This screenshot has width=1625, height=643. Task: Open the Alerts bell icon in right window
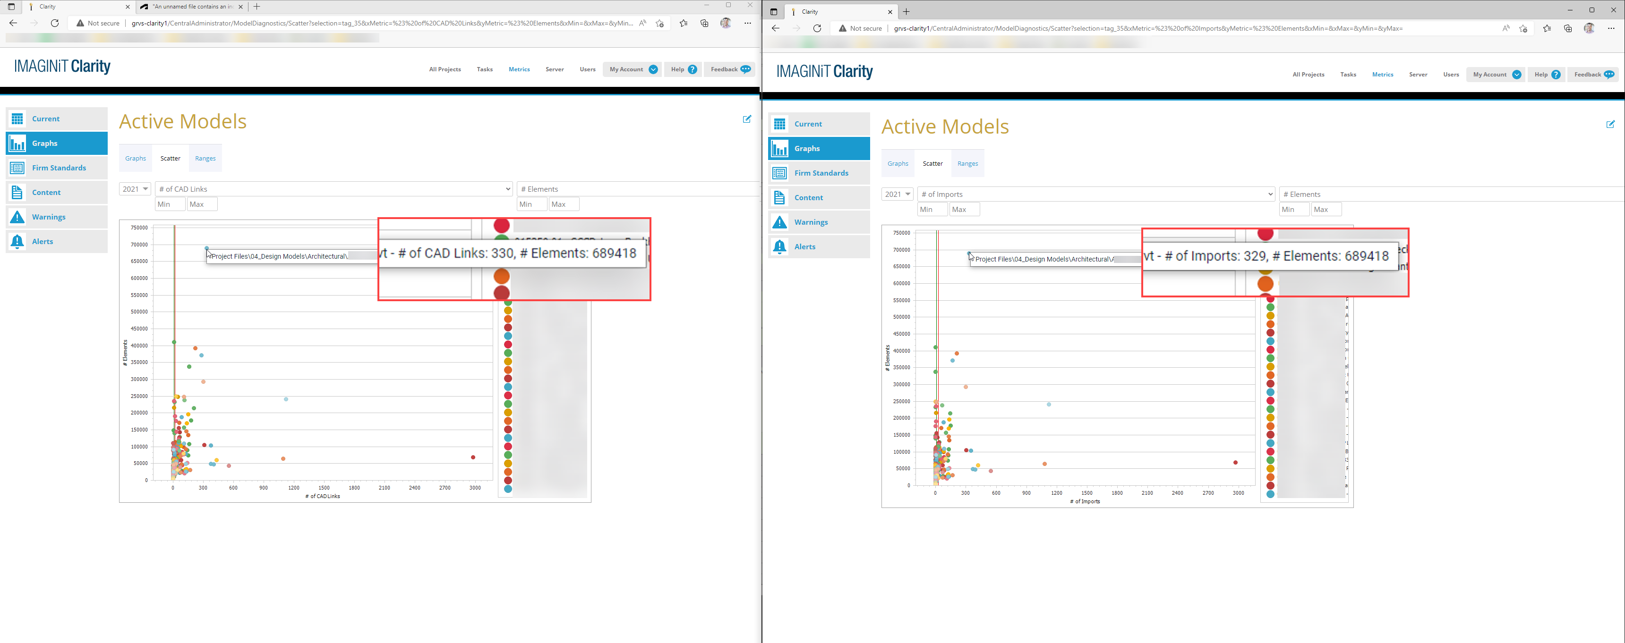pyautogui.click(x=780, y=246)
